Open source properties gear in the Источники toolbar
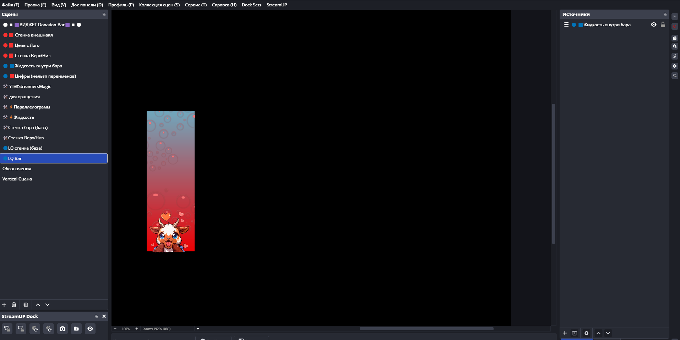680x340 pixels. click(x=586, y=333)
